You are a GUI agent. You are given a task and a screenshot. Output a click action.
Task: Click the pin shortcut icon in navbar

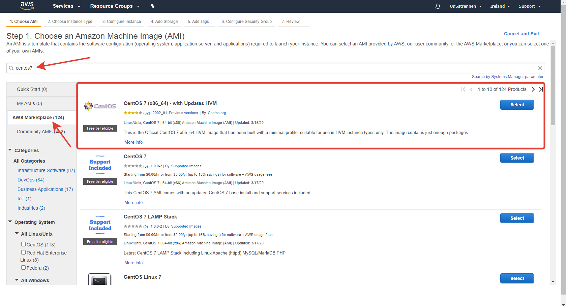click(152, 6)
